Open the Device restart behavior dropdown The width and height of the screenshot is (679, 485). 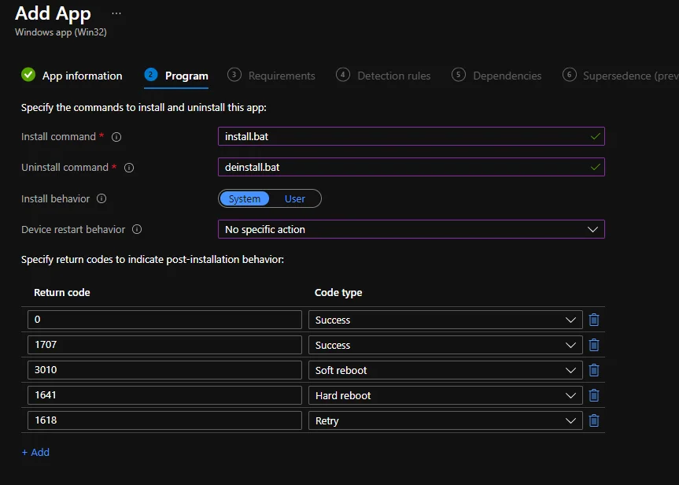click(411, 229)
